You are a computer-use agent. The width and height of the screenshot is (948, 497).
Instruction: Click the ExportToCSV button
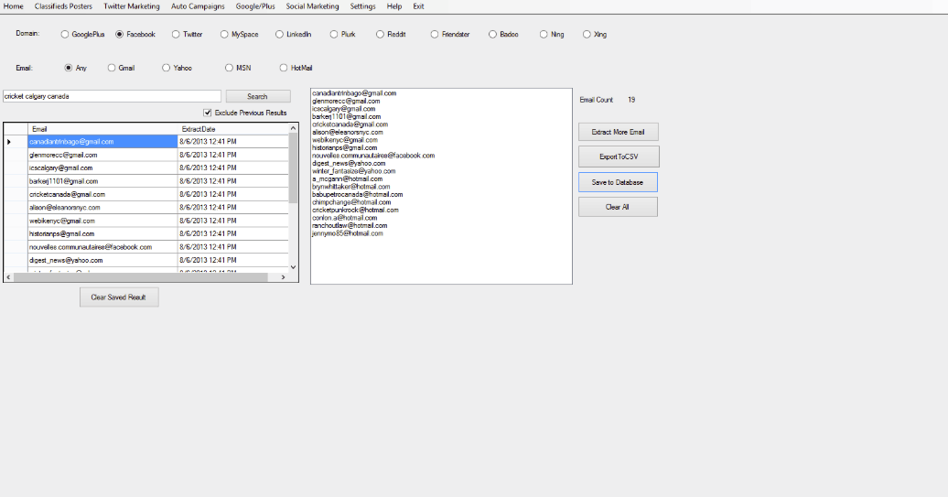pyautogui.click(x=618, y=157)
